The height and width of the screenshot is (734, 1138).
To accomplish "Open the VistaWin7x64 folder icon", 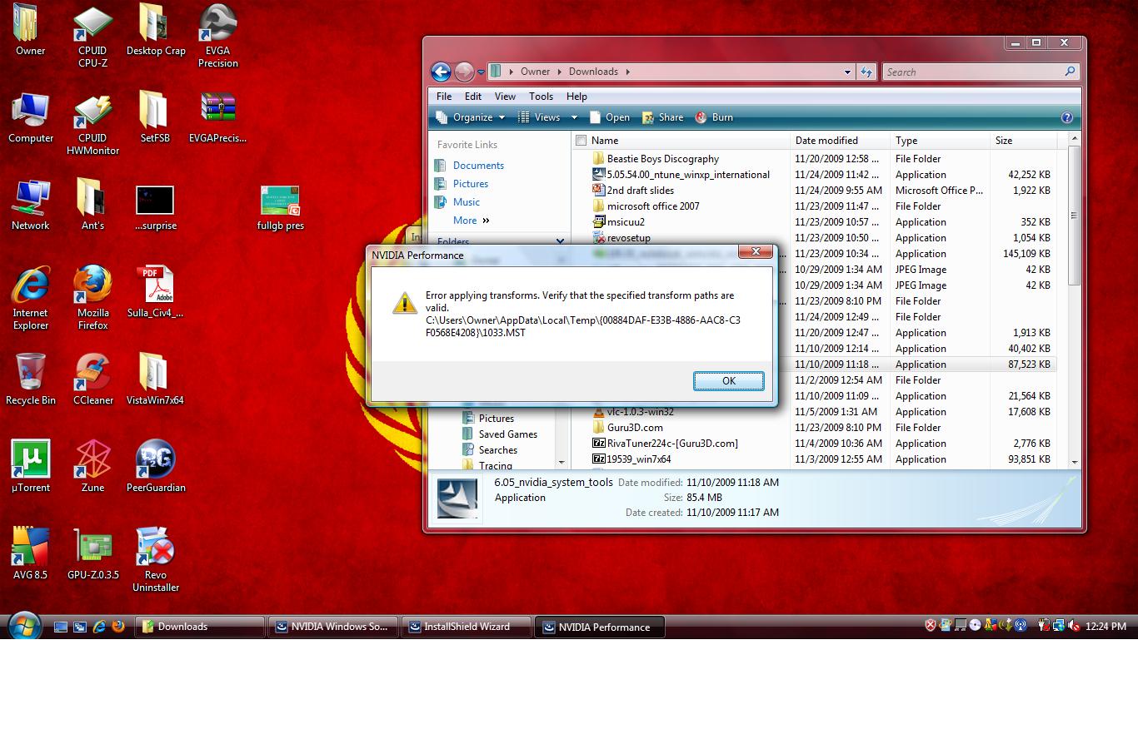I will click(x=155, y=380).
